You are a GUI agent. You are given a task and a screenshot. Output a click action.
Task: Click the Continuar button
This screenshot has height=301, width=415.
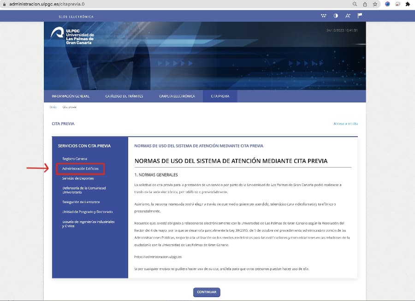click(x=207, y=292)
